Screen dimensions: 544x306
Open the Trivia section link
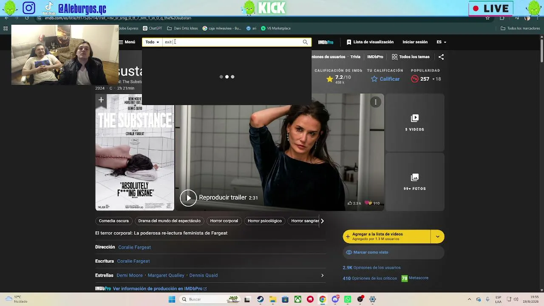[355, 57]
